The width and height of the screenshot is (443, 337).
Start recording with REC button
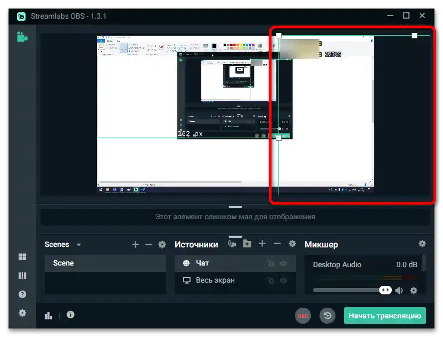point(303,316)
